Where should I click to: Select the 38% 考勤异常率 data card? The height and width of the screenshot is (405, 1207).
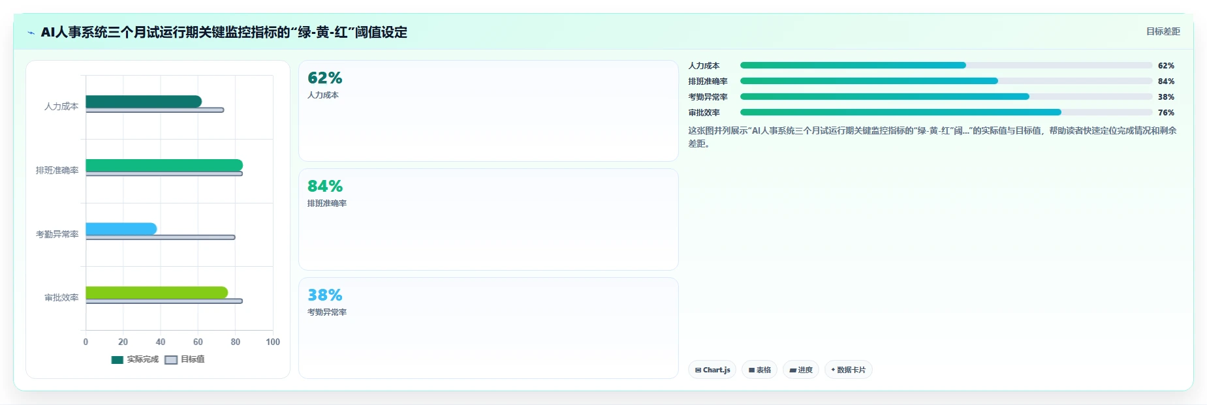[x=488, y=328]
